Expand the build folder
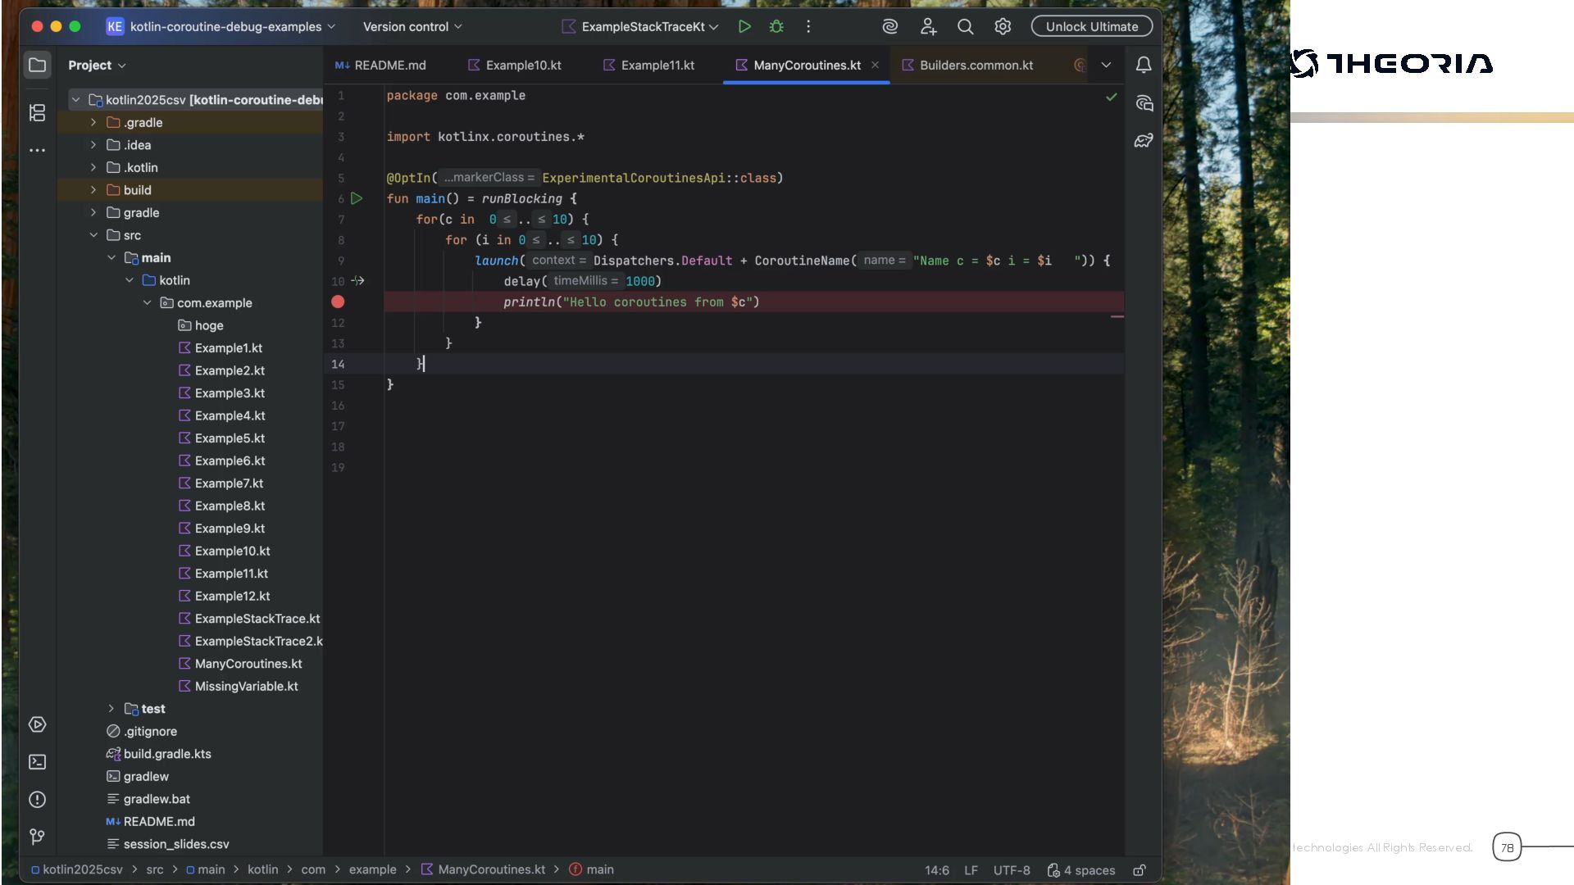The width and height of the screenshot is (1574, 885). pyautogui.click(x=93, y=190)
